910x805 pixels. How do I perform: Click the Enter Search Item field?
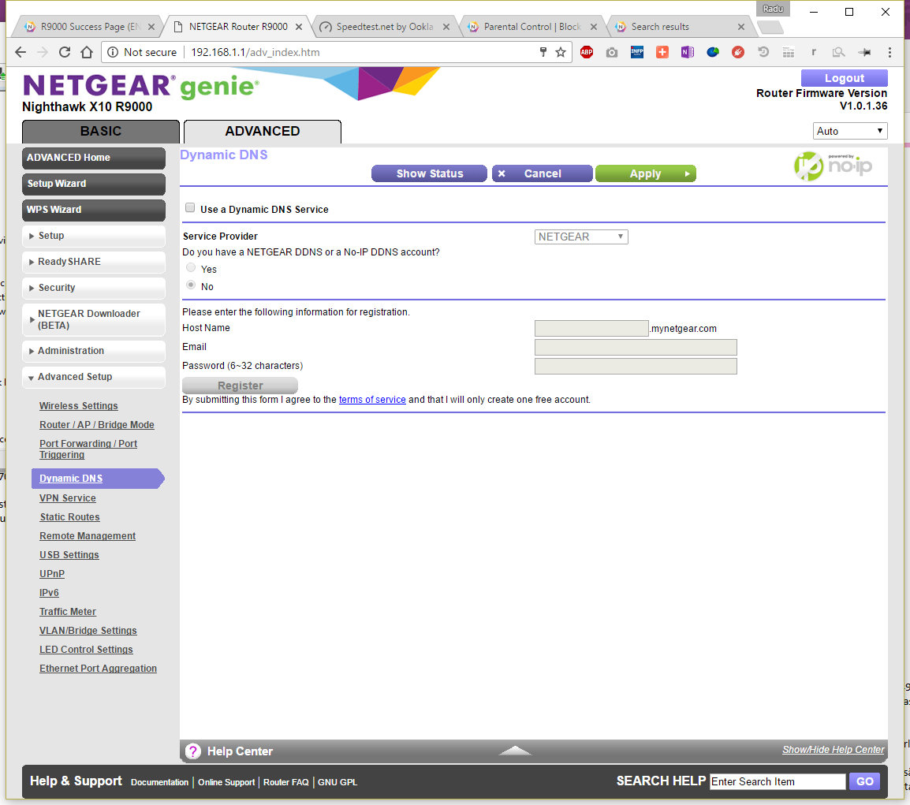(777, 781)
